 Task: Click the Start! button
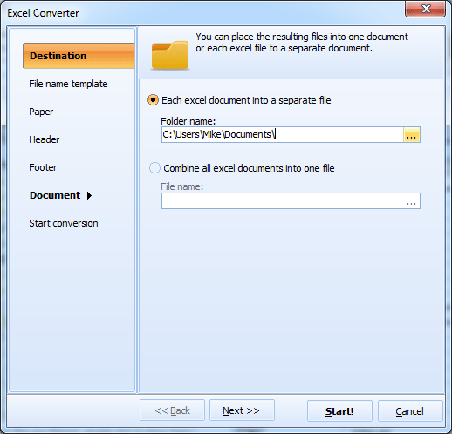coord(339,410)
